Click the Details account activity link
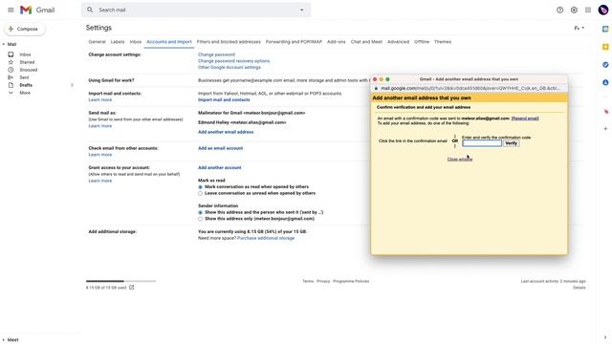612x344 pixels. 579,288
